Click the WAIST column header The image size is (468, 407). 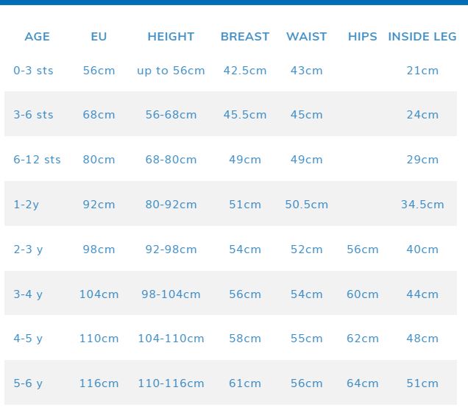pos(306,37)
